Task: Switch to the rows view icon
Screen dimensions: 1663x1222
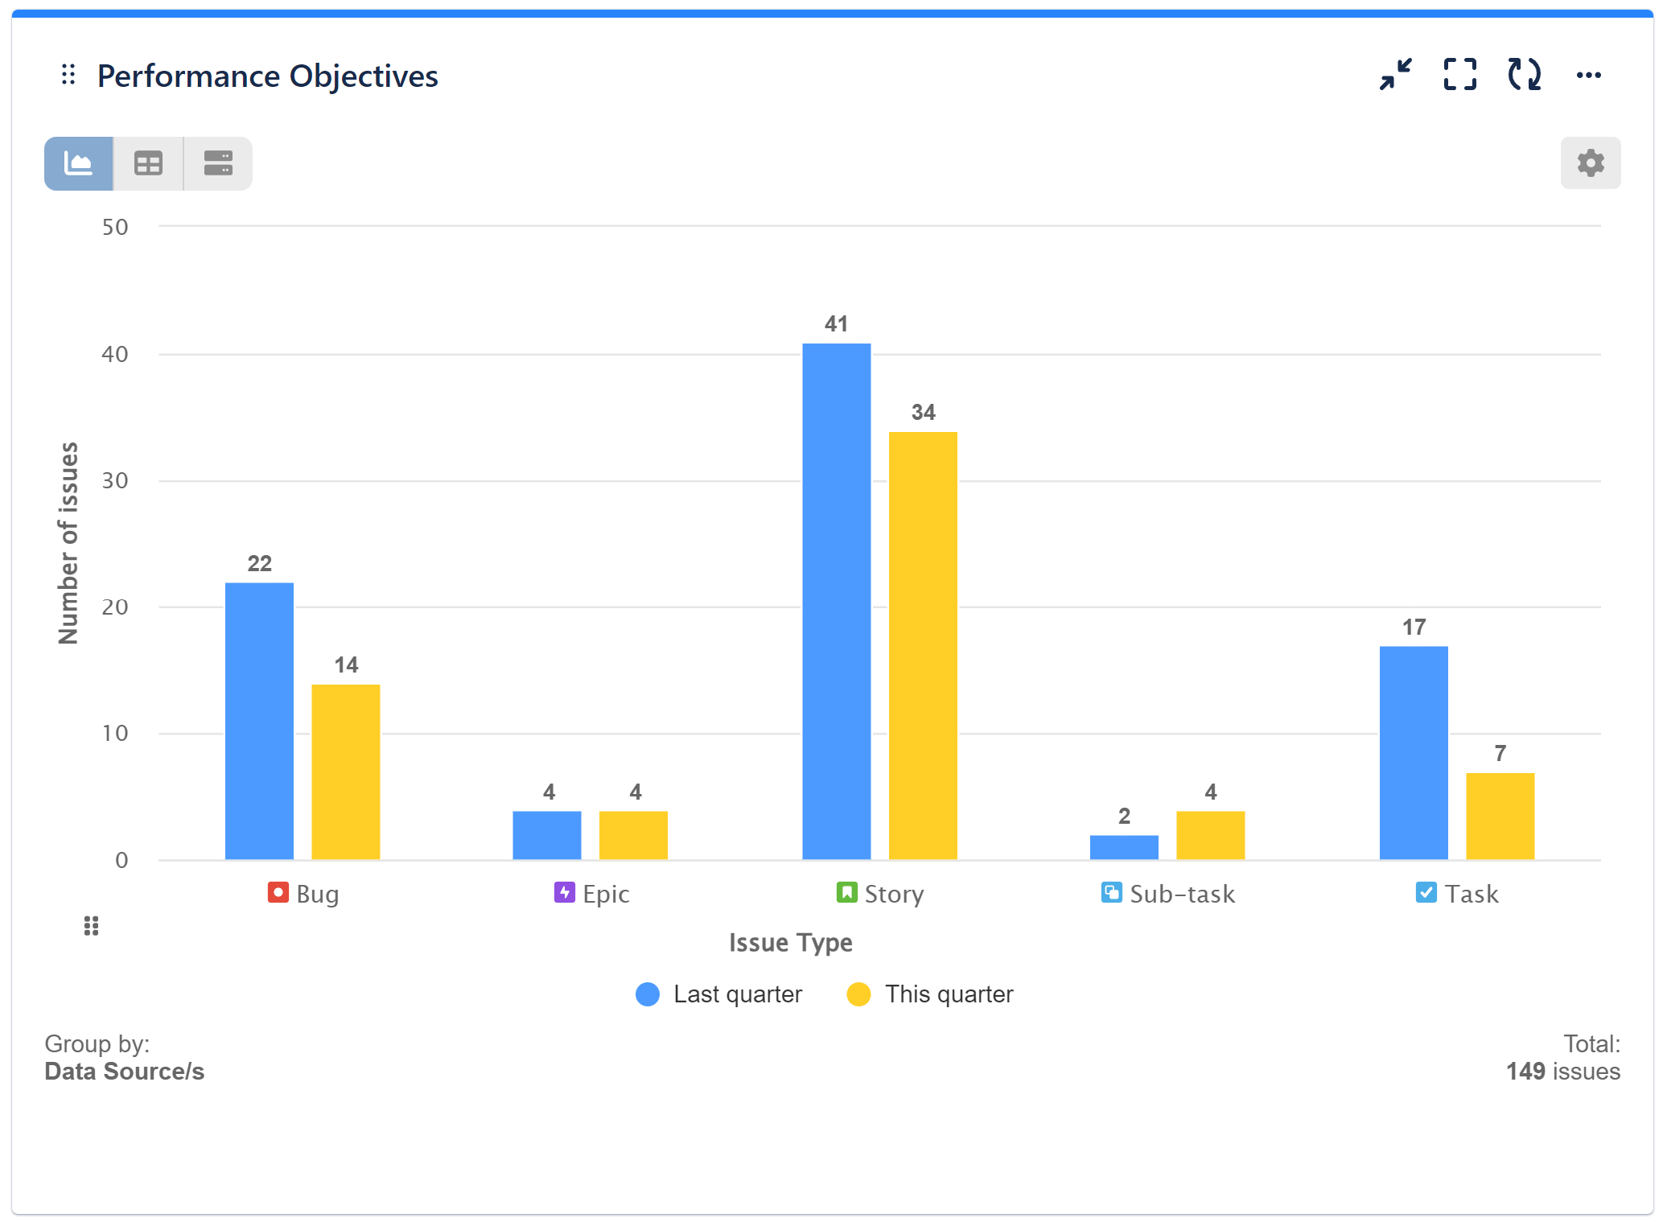Action: pos(217,163)
